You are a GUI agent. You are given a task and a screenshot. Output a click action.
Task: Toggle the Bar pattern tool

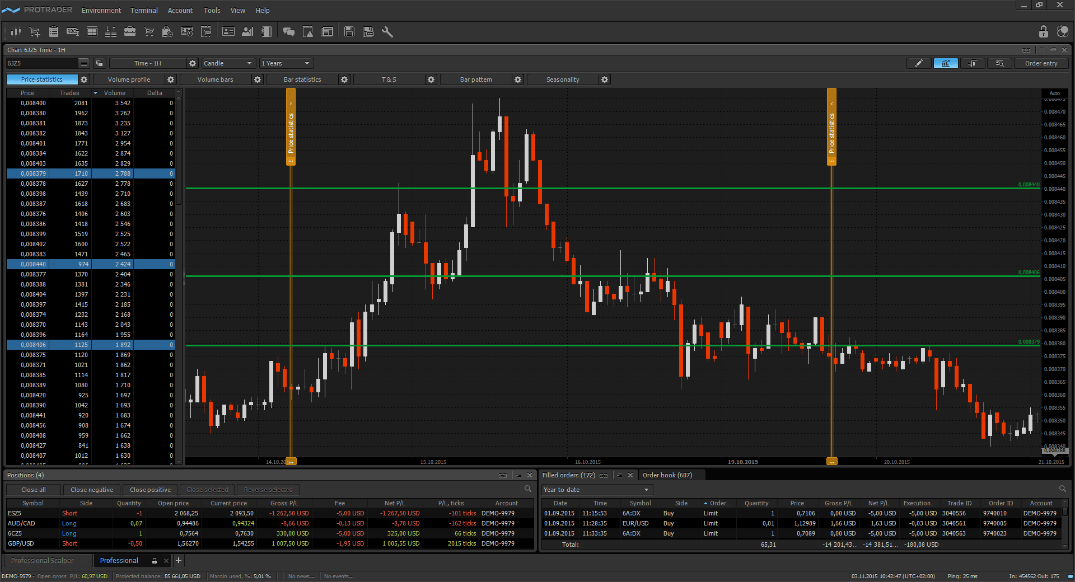476,79
